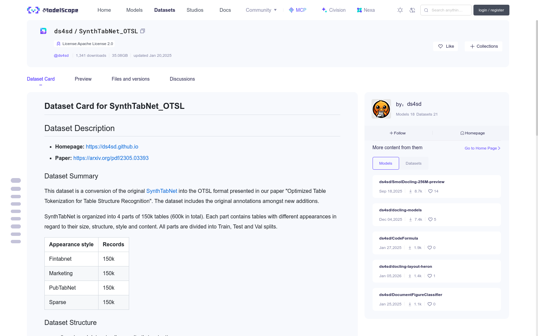Open the ds4sd/DocumentFigureClassifier model
This screenshot has width=538, height=336.
[411, 295]
